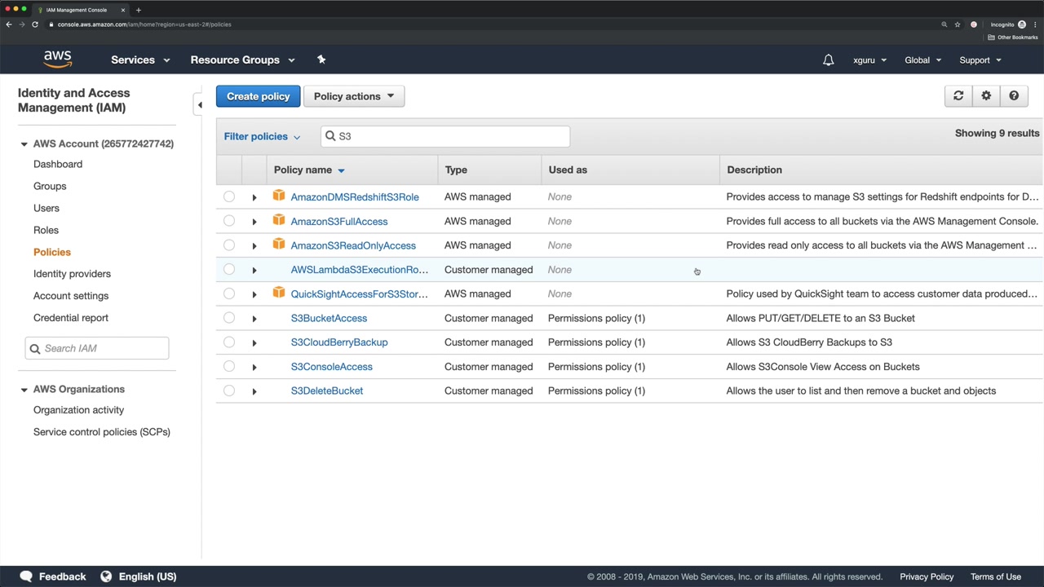Open the Services menu
The image size is (1044, 587).
[x=140, y=60]
